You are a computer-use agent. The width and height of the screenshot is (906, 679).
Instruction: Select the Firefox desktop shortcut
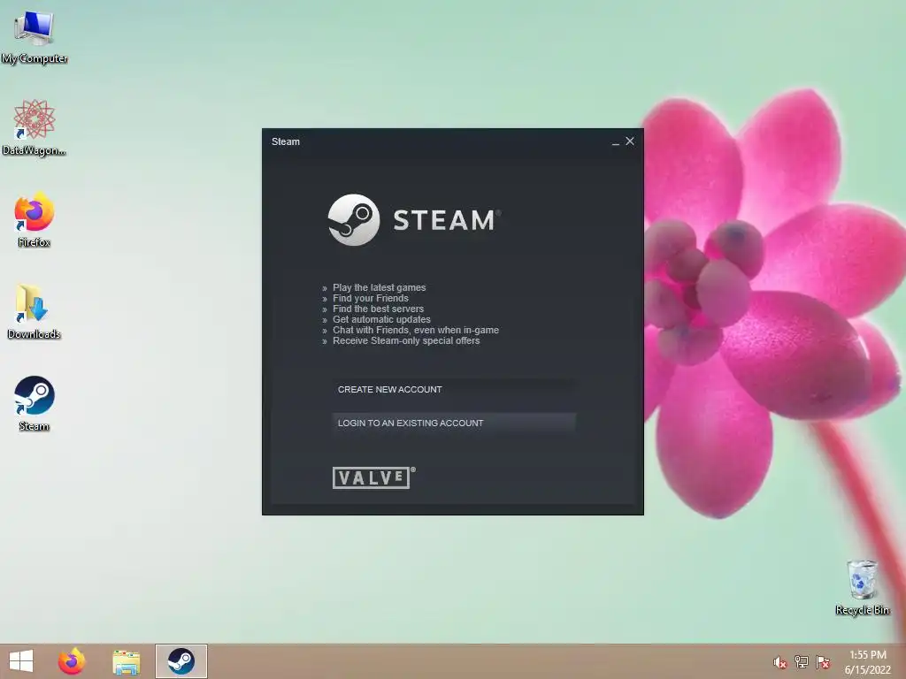click(x=35, y=219)
